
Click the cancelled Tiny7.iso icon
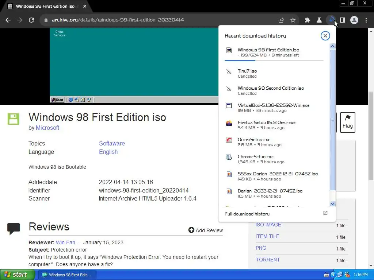tap(229, 71)
